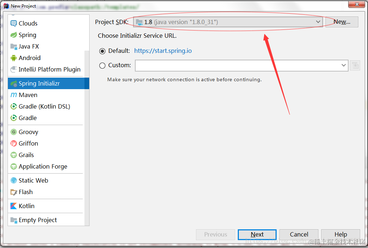The image size is (368, 248).
Task: Click the Next button
Action: coord(257,234)
